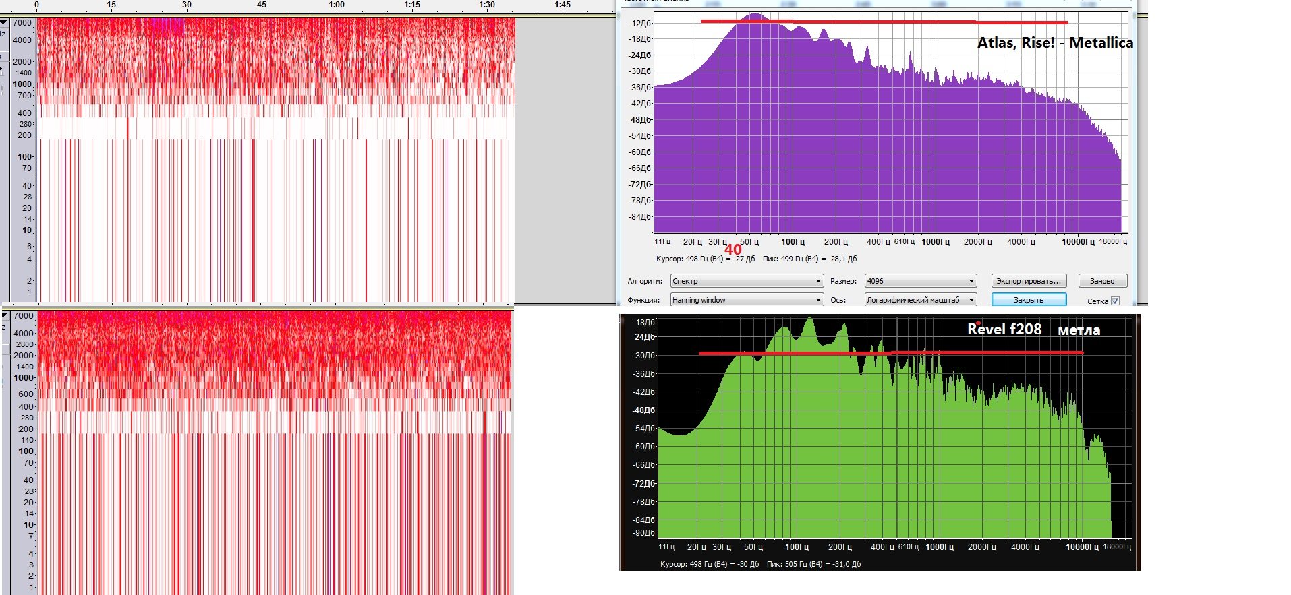Toggle the Сетка grid checkbox

tap(1115, 301)
